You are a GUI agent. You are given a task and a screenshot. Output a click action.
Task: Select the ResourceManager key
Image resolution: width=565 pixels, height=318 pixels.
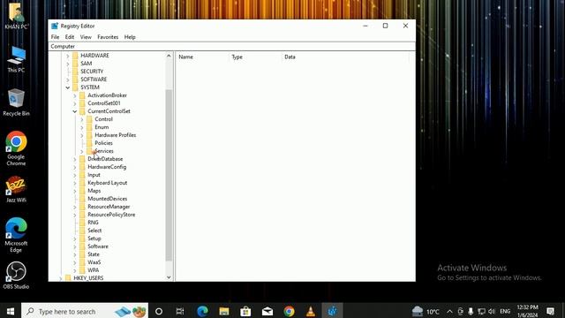point(109,207)
